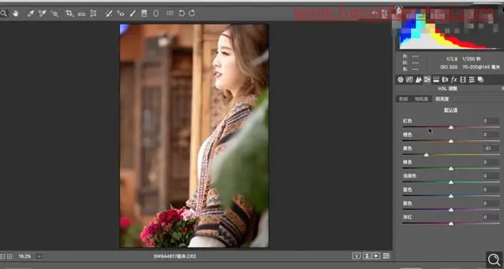Open the HSL panel flyout menu
Viewport: 504px width, 269px height.
pos(503,88)
